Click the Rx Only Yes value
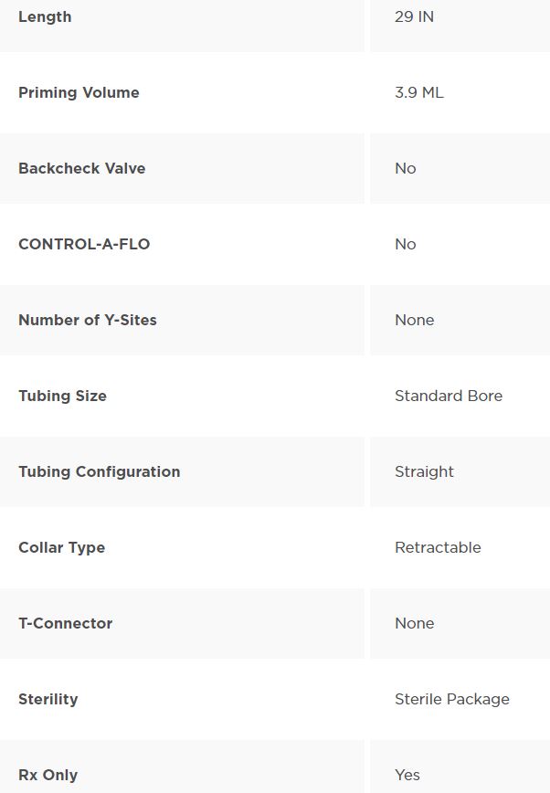Image resolution: width=550 pixels, height=793 pixels. coord(407,776)
